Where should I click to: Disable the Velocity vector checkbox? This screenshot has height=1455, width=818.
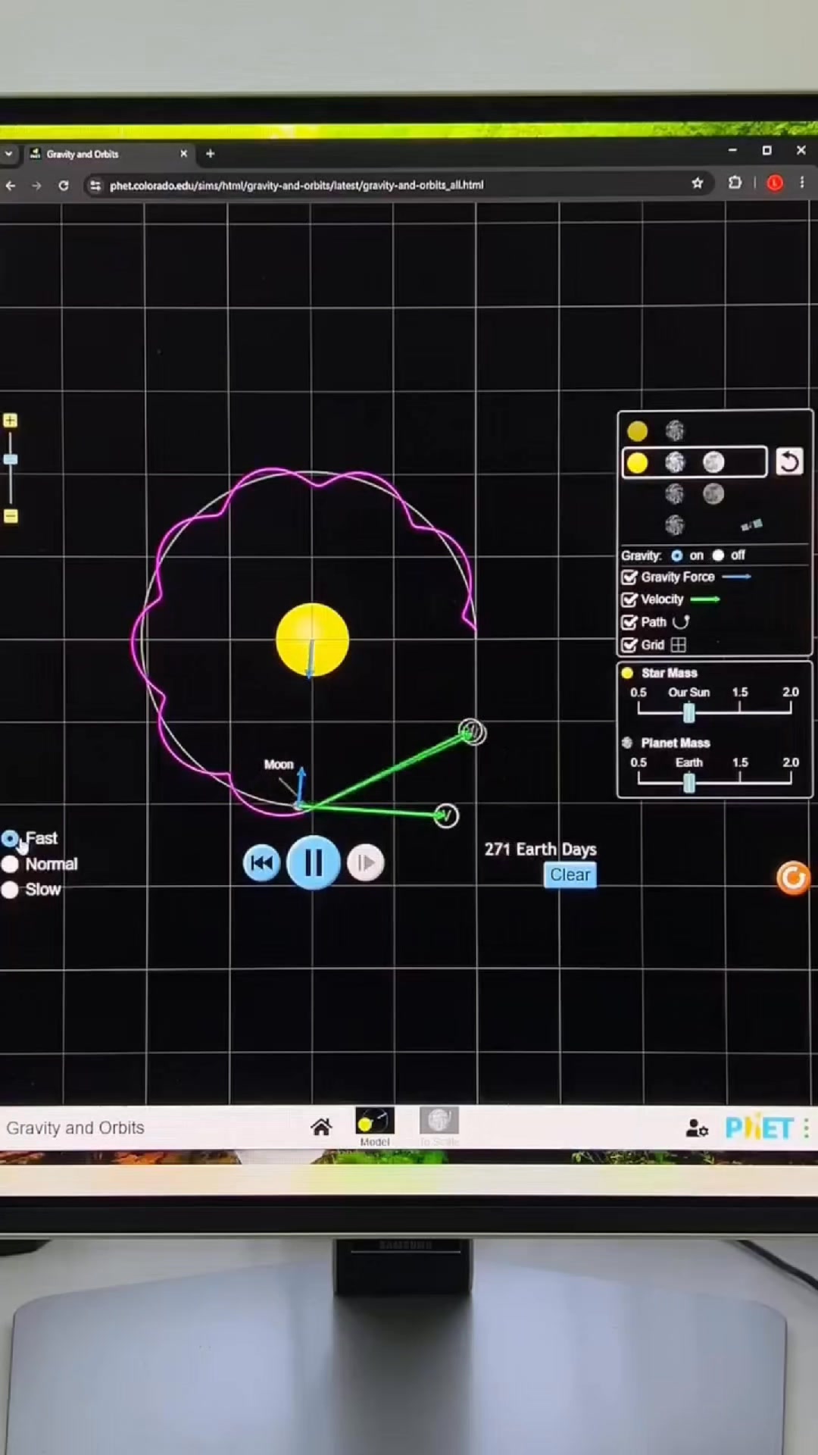click(629, 599)
